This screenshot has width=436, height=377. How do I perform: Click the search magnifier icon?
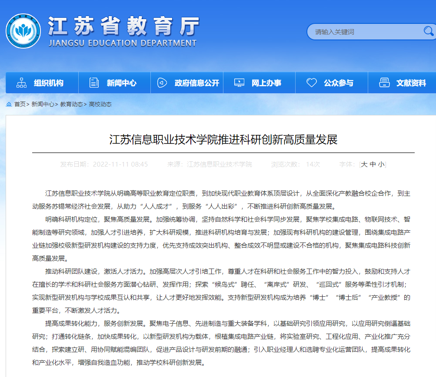click(429, 31)
